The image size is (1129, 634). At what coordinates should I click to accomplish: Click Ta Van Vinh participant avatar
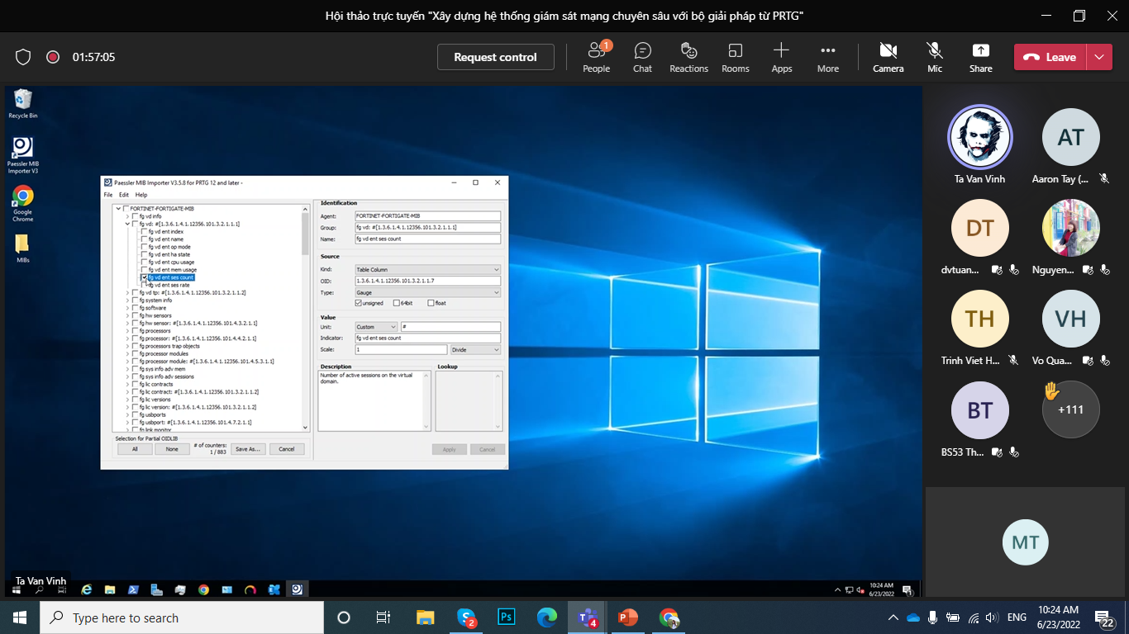[x=979, y=137]
